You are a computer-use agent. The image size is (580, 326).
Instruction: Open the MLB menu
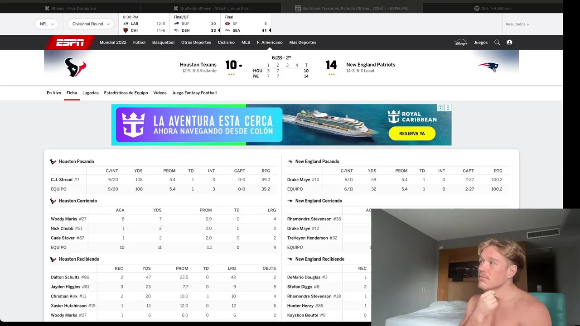click(246, 43)
